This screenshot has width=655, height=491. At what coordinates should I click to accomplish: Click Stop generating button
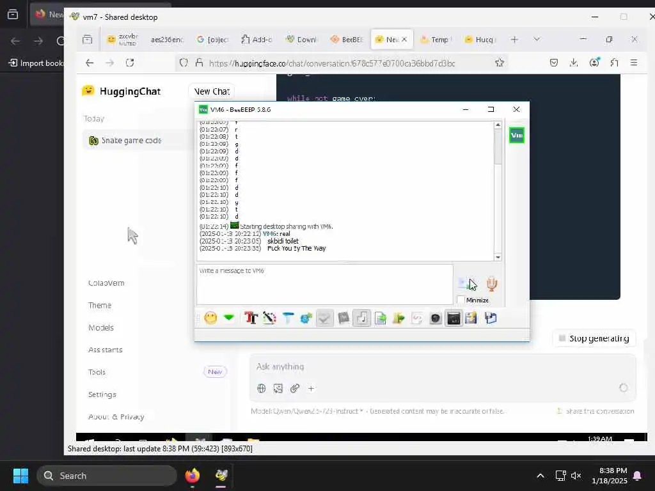(594, 338)
